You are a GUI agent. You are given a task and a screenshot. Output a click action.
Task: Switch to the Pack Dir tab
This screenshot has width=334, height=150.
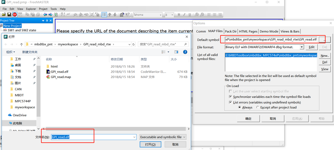pyautogui.click(x=231, y=31)
